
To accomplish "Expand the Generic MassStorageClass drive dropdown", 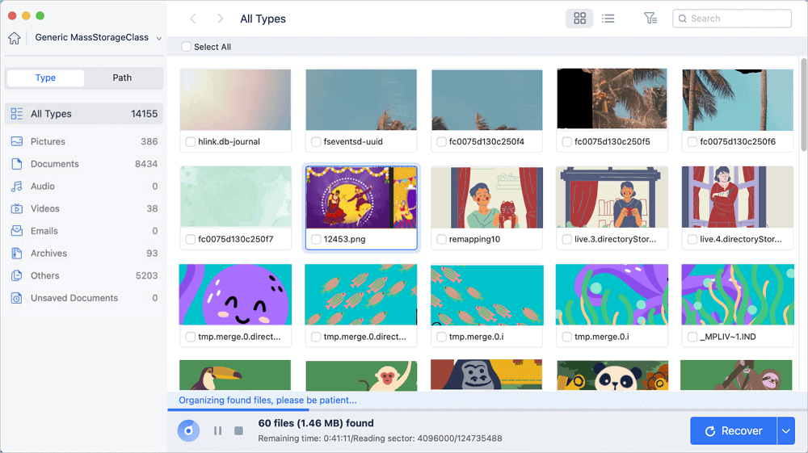I will (x=158, y=38).
